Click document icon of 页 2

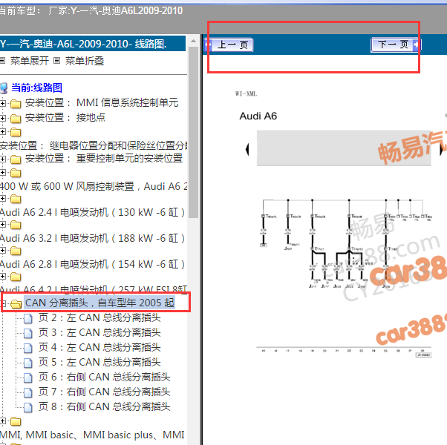click(x=28, y=318)
